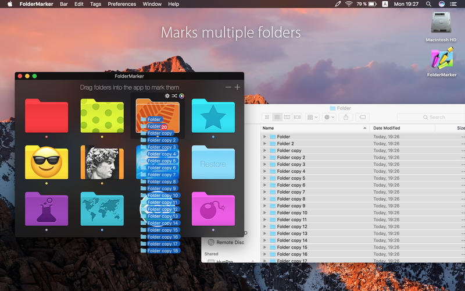The height and width of the screenshot is (291, 465).
Task: Switch Finder to column view
Action: pyautogui.click(x=287, y=118)
